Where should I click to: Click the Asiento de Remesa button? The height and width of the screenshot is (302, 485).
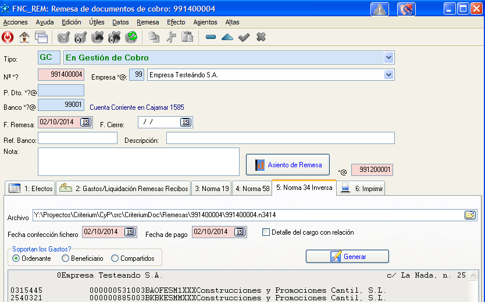288,165
